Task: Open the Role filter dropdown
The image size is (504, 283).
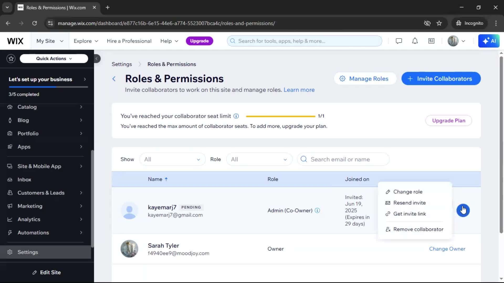Action: point(259,159)
